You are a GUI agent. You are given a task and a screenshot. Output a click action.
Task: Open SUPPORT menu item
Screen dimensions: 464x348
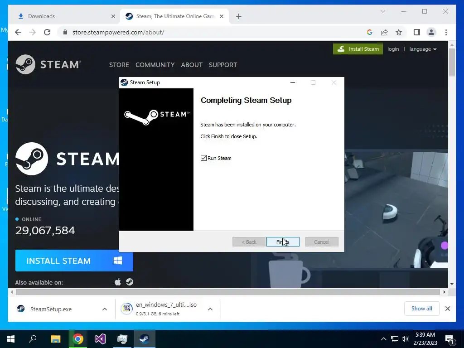tap(223, 65)
